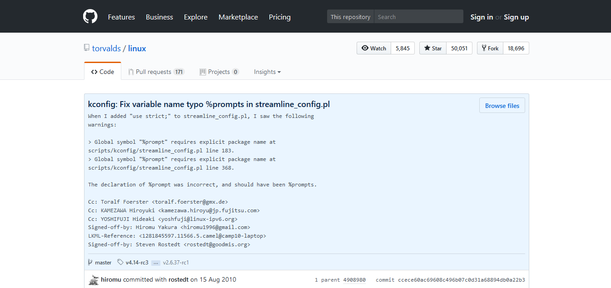
Task: Open the torvalds user profile link
Action: 106,48
